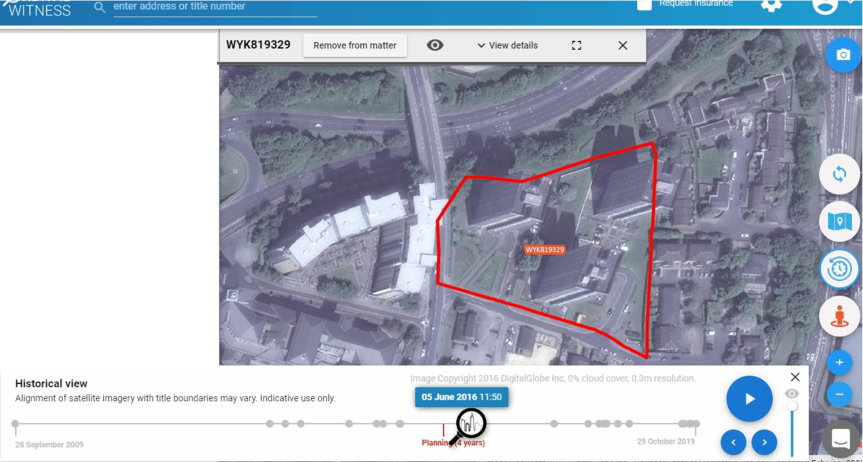
Task: Toggle historical imagery overlay eye icon
Action: coord(792,393)
